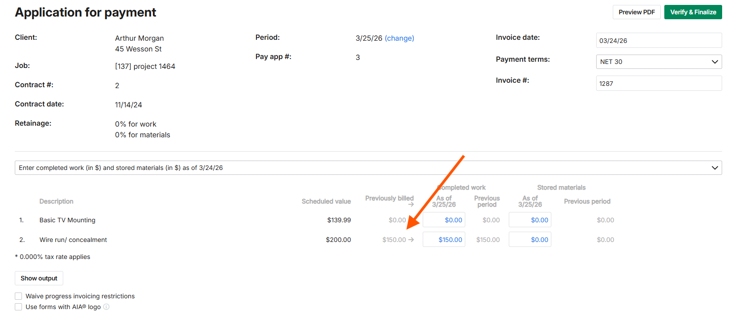Toggle Use forms with AIA® logo checkbox
732x318 pixels.
coord(18,307)
